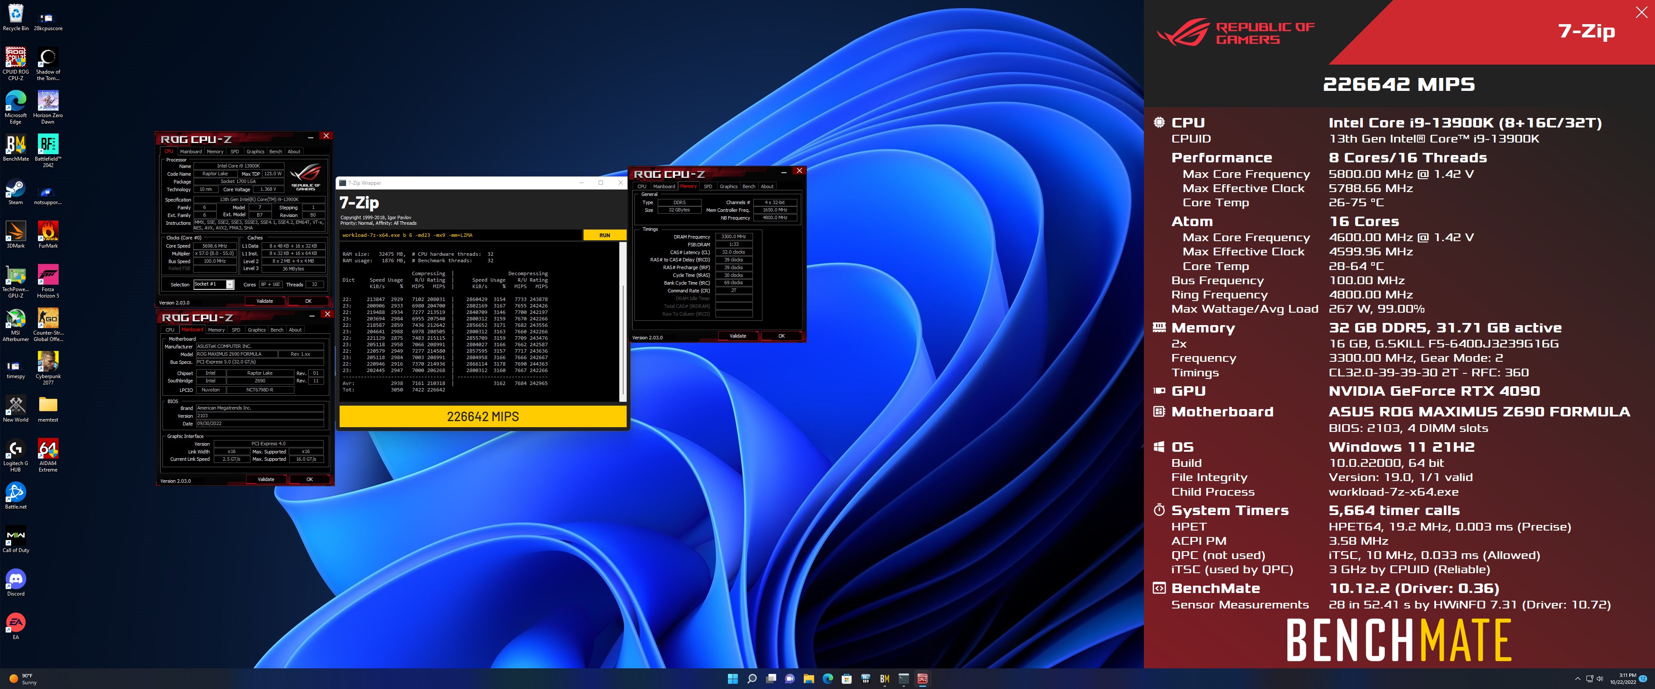The width and height of the screenshot is (1655, 689).
Task: Open the timespy desktop file
Action: (16, 369)
